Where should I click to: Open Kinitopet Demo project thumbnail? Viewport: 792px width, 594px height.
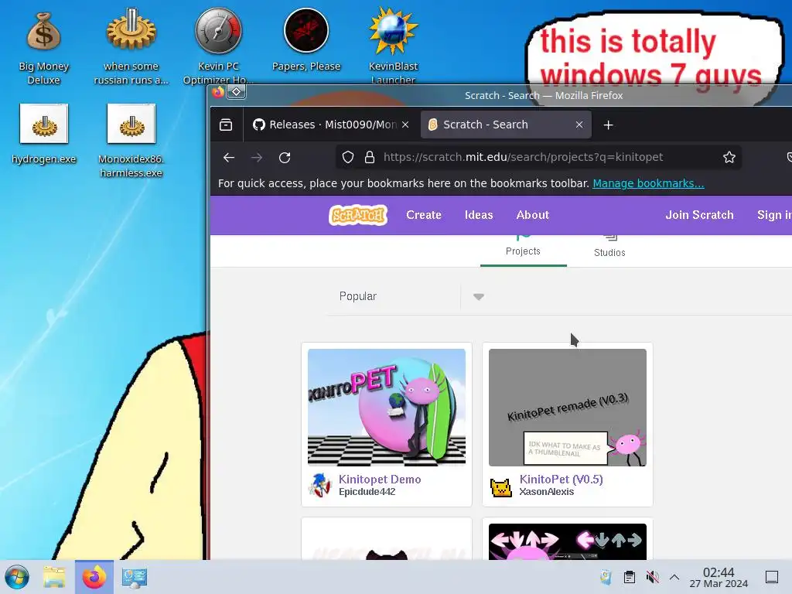[387, 407]
